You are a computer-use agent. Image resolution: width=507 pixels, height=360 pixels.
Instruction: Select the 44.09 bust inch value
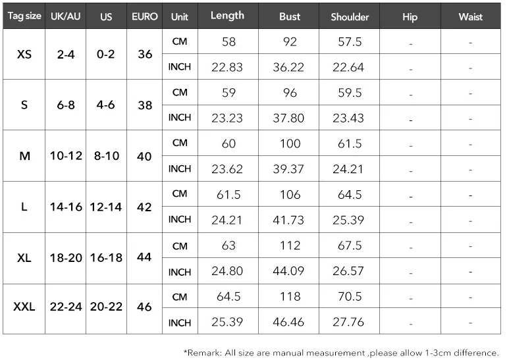[x=290, y=270]
